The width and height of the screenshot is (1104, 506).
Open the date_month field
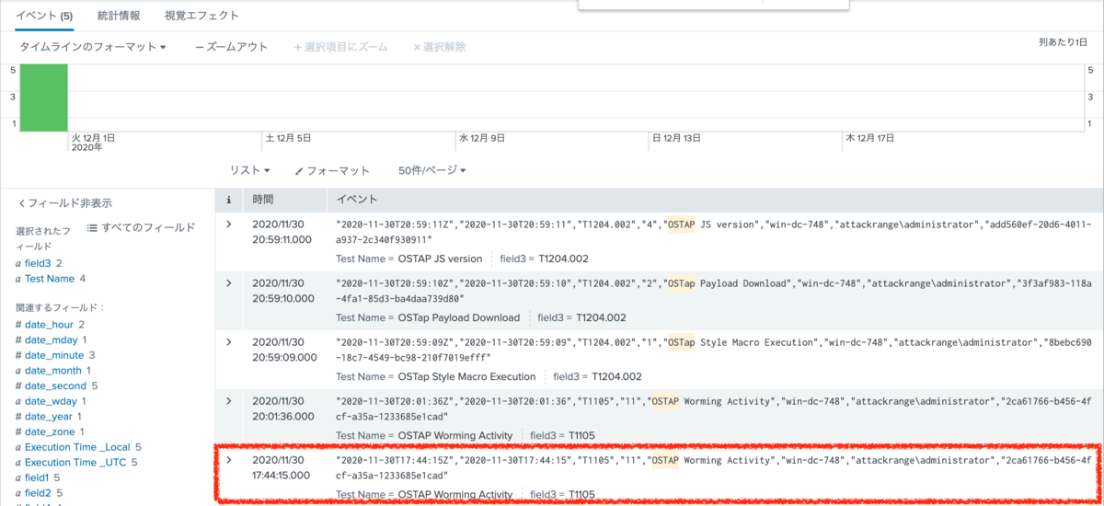click(54, 371)
